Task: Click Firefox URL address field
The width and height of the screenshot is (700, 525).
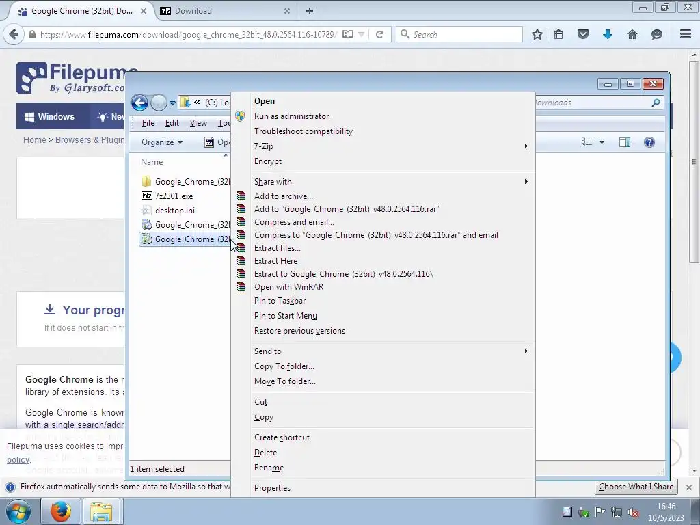Action: 189,34
